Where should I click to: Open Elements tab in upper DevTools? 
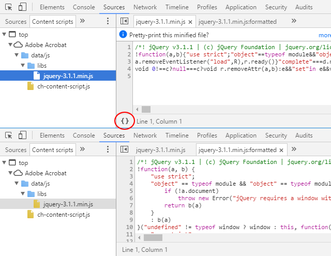52,7
